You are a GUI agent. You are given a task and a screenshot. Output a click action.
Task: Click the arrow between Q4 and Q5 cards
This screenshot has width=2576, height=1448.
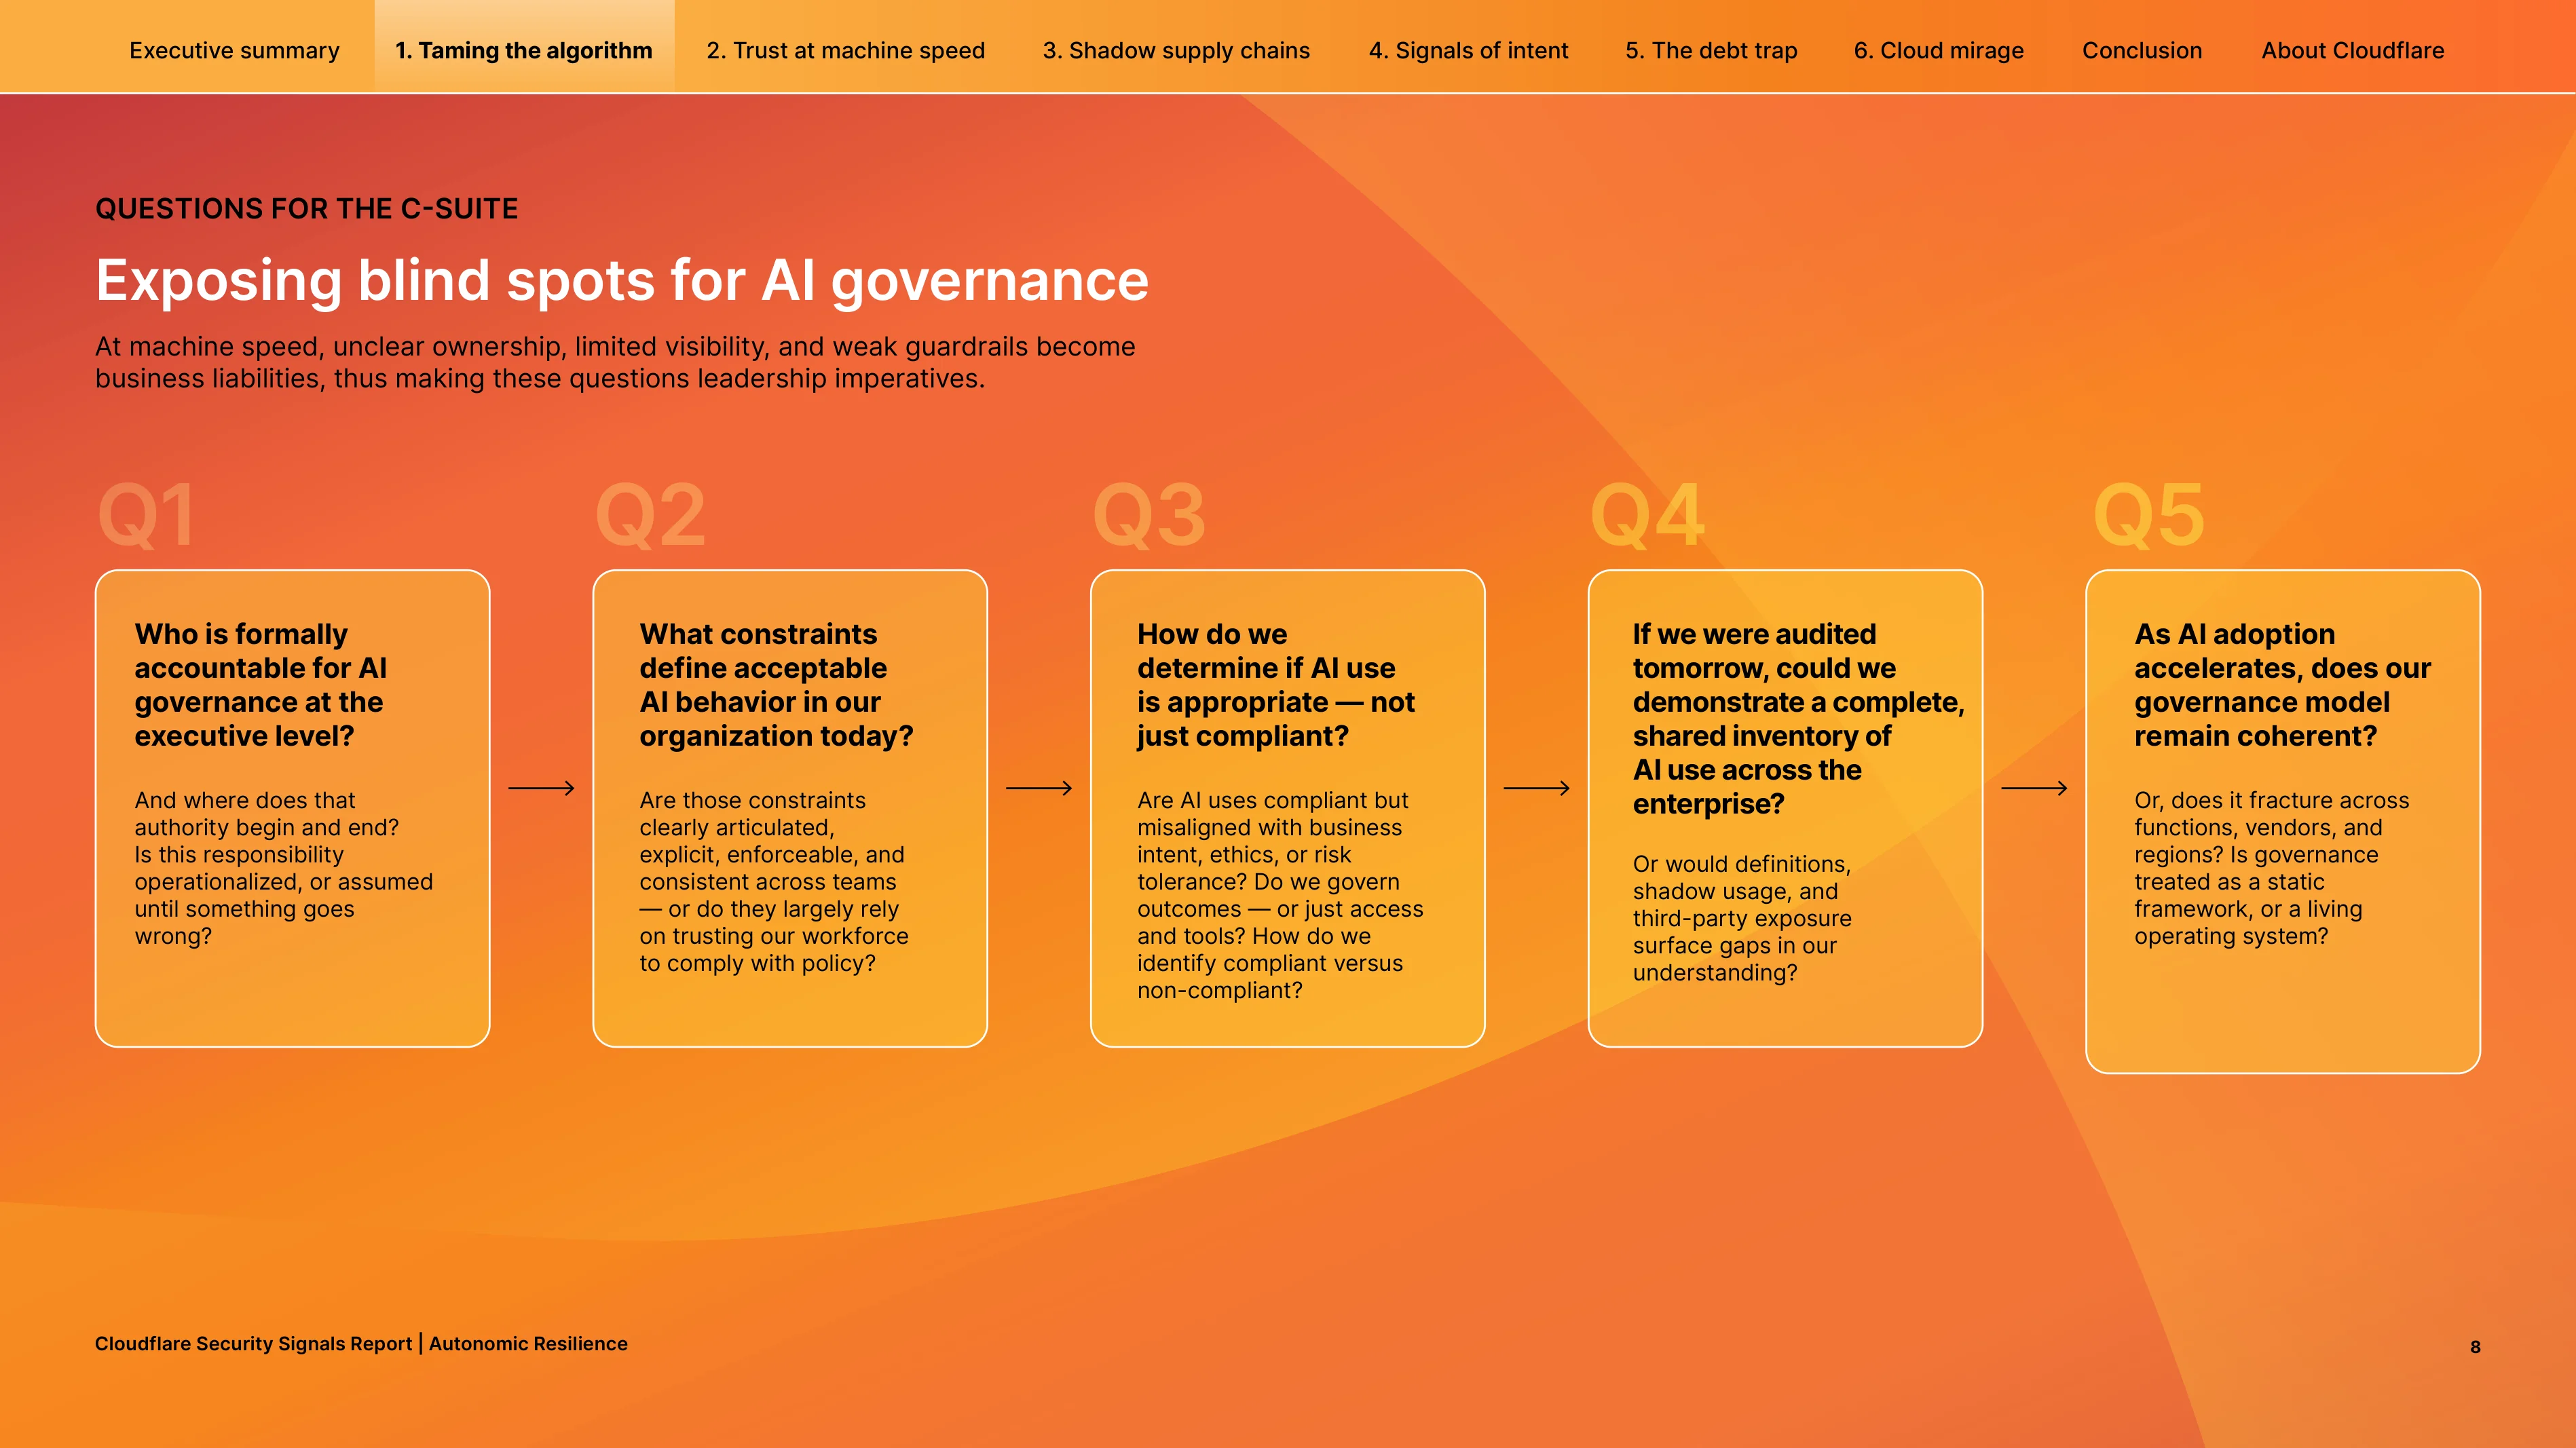point(2034,788)
